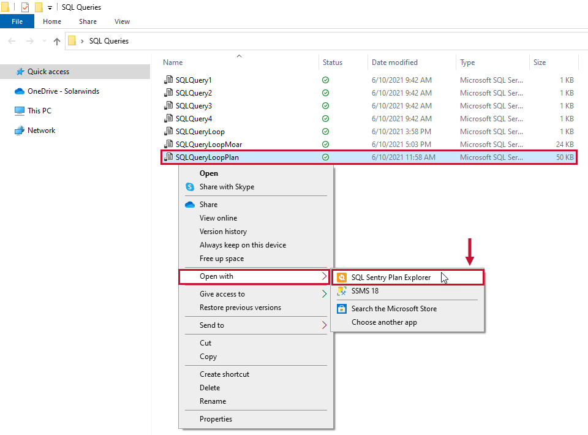
Task: Select the SSMS 18 icon
Action: (342, 291)
